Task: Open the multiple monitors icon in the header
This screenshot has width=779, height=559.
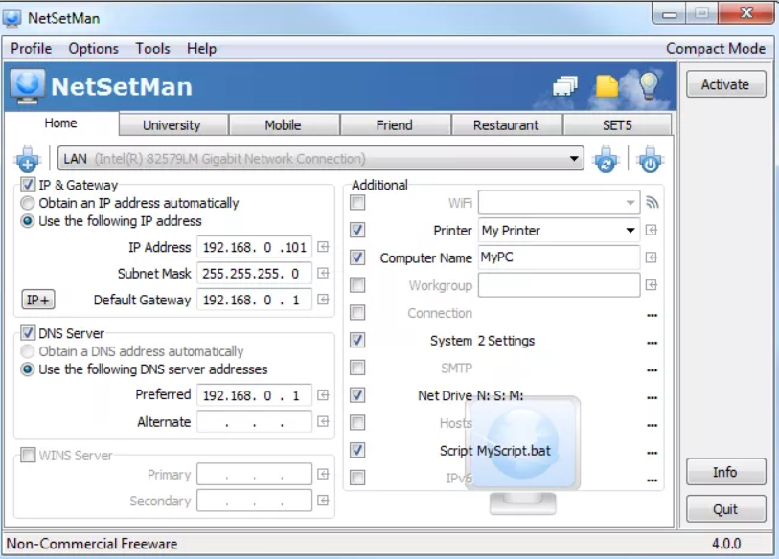Action: (563, 84)
